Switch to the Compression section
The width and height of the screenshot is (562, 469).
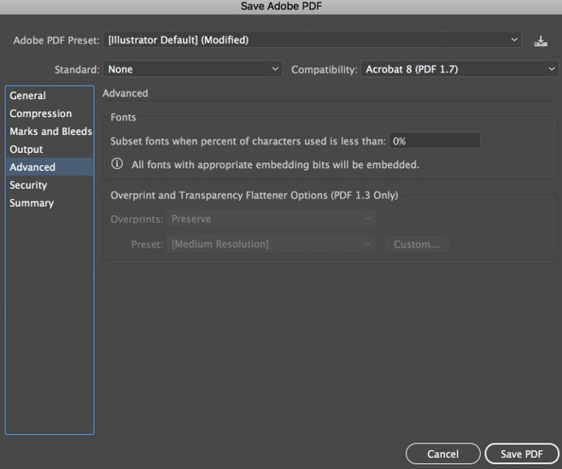41,114
